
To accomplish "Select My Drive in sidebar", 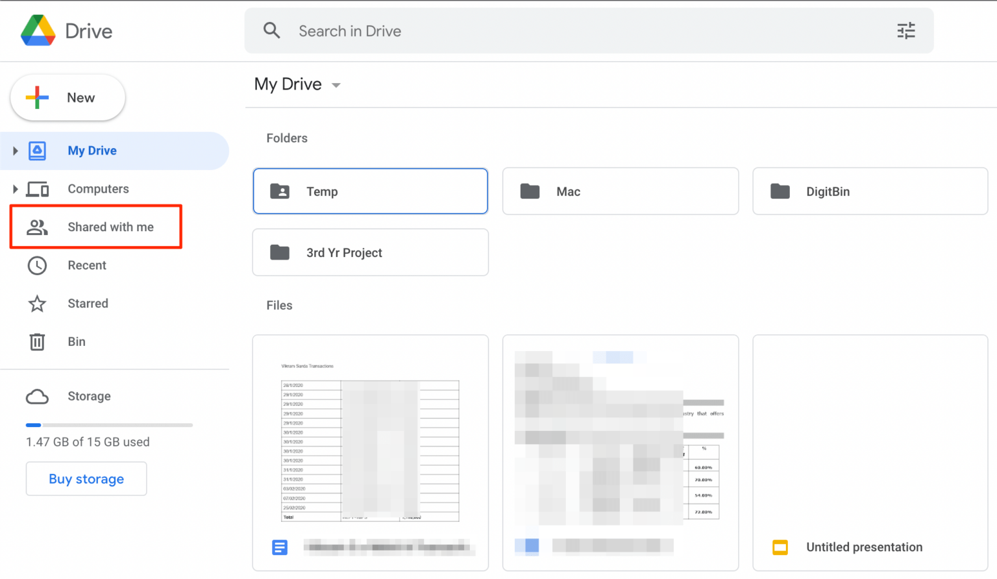I will click(114, 151).
